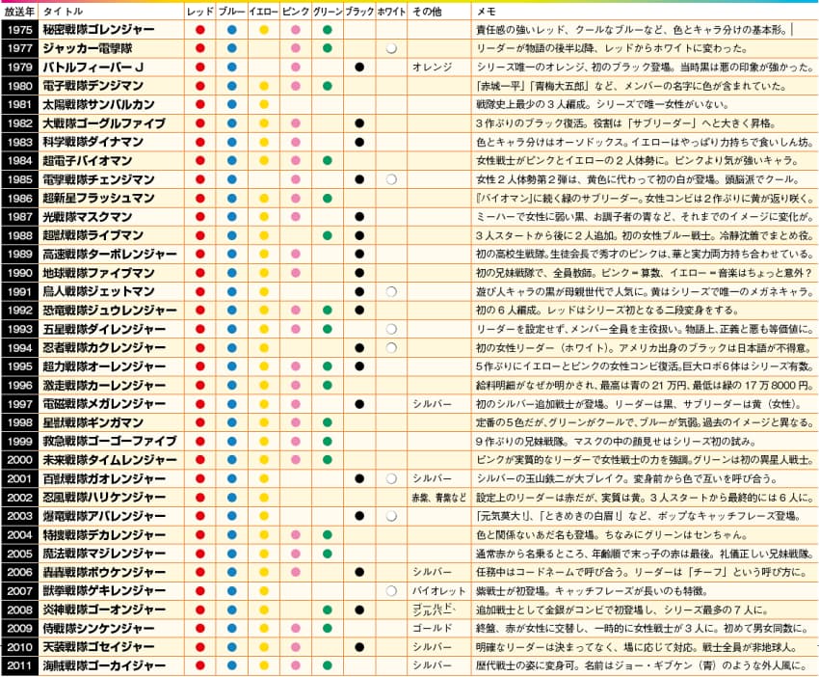This screenshot has height=677, width=819.
Task: Click the title 超電子バイオマン
Action: pos(88,161)
